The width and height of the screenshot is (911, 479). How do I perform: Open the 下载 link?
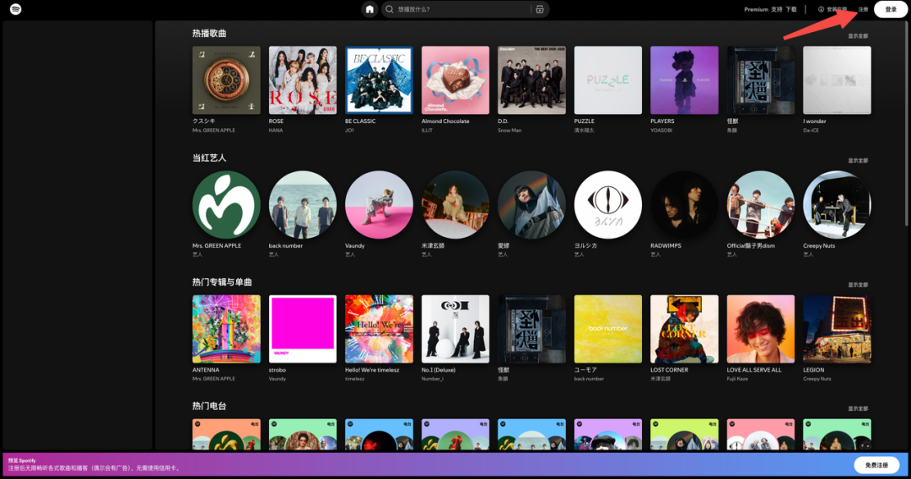[790, 9]
